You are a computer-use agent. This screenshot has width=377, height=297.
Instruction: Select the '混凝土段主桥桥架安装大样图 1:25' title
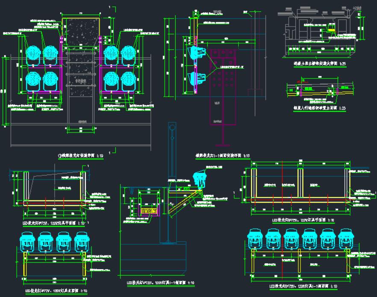pyautogui.click(x=320, y=64)
